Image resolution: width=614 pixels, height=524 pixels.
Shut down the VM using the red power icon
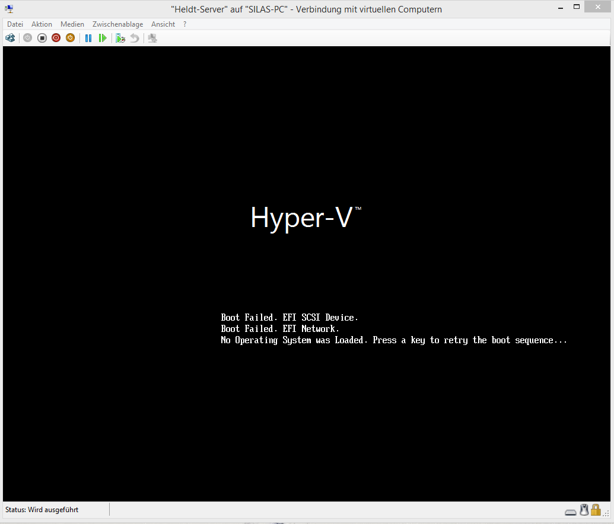(x=56, y=38)
